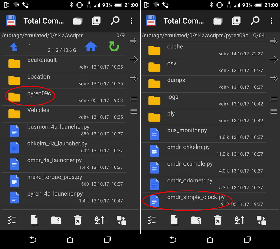
Task: Tap select-files icon in right bottom bar
Action: (152, 220)
